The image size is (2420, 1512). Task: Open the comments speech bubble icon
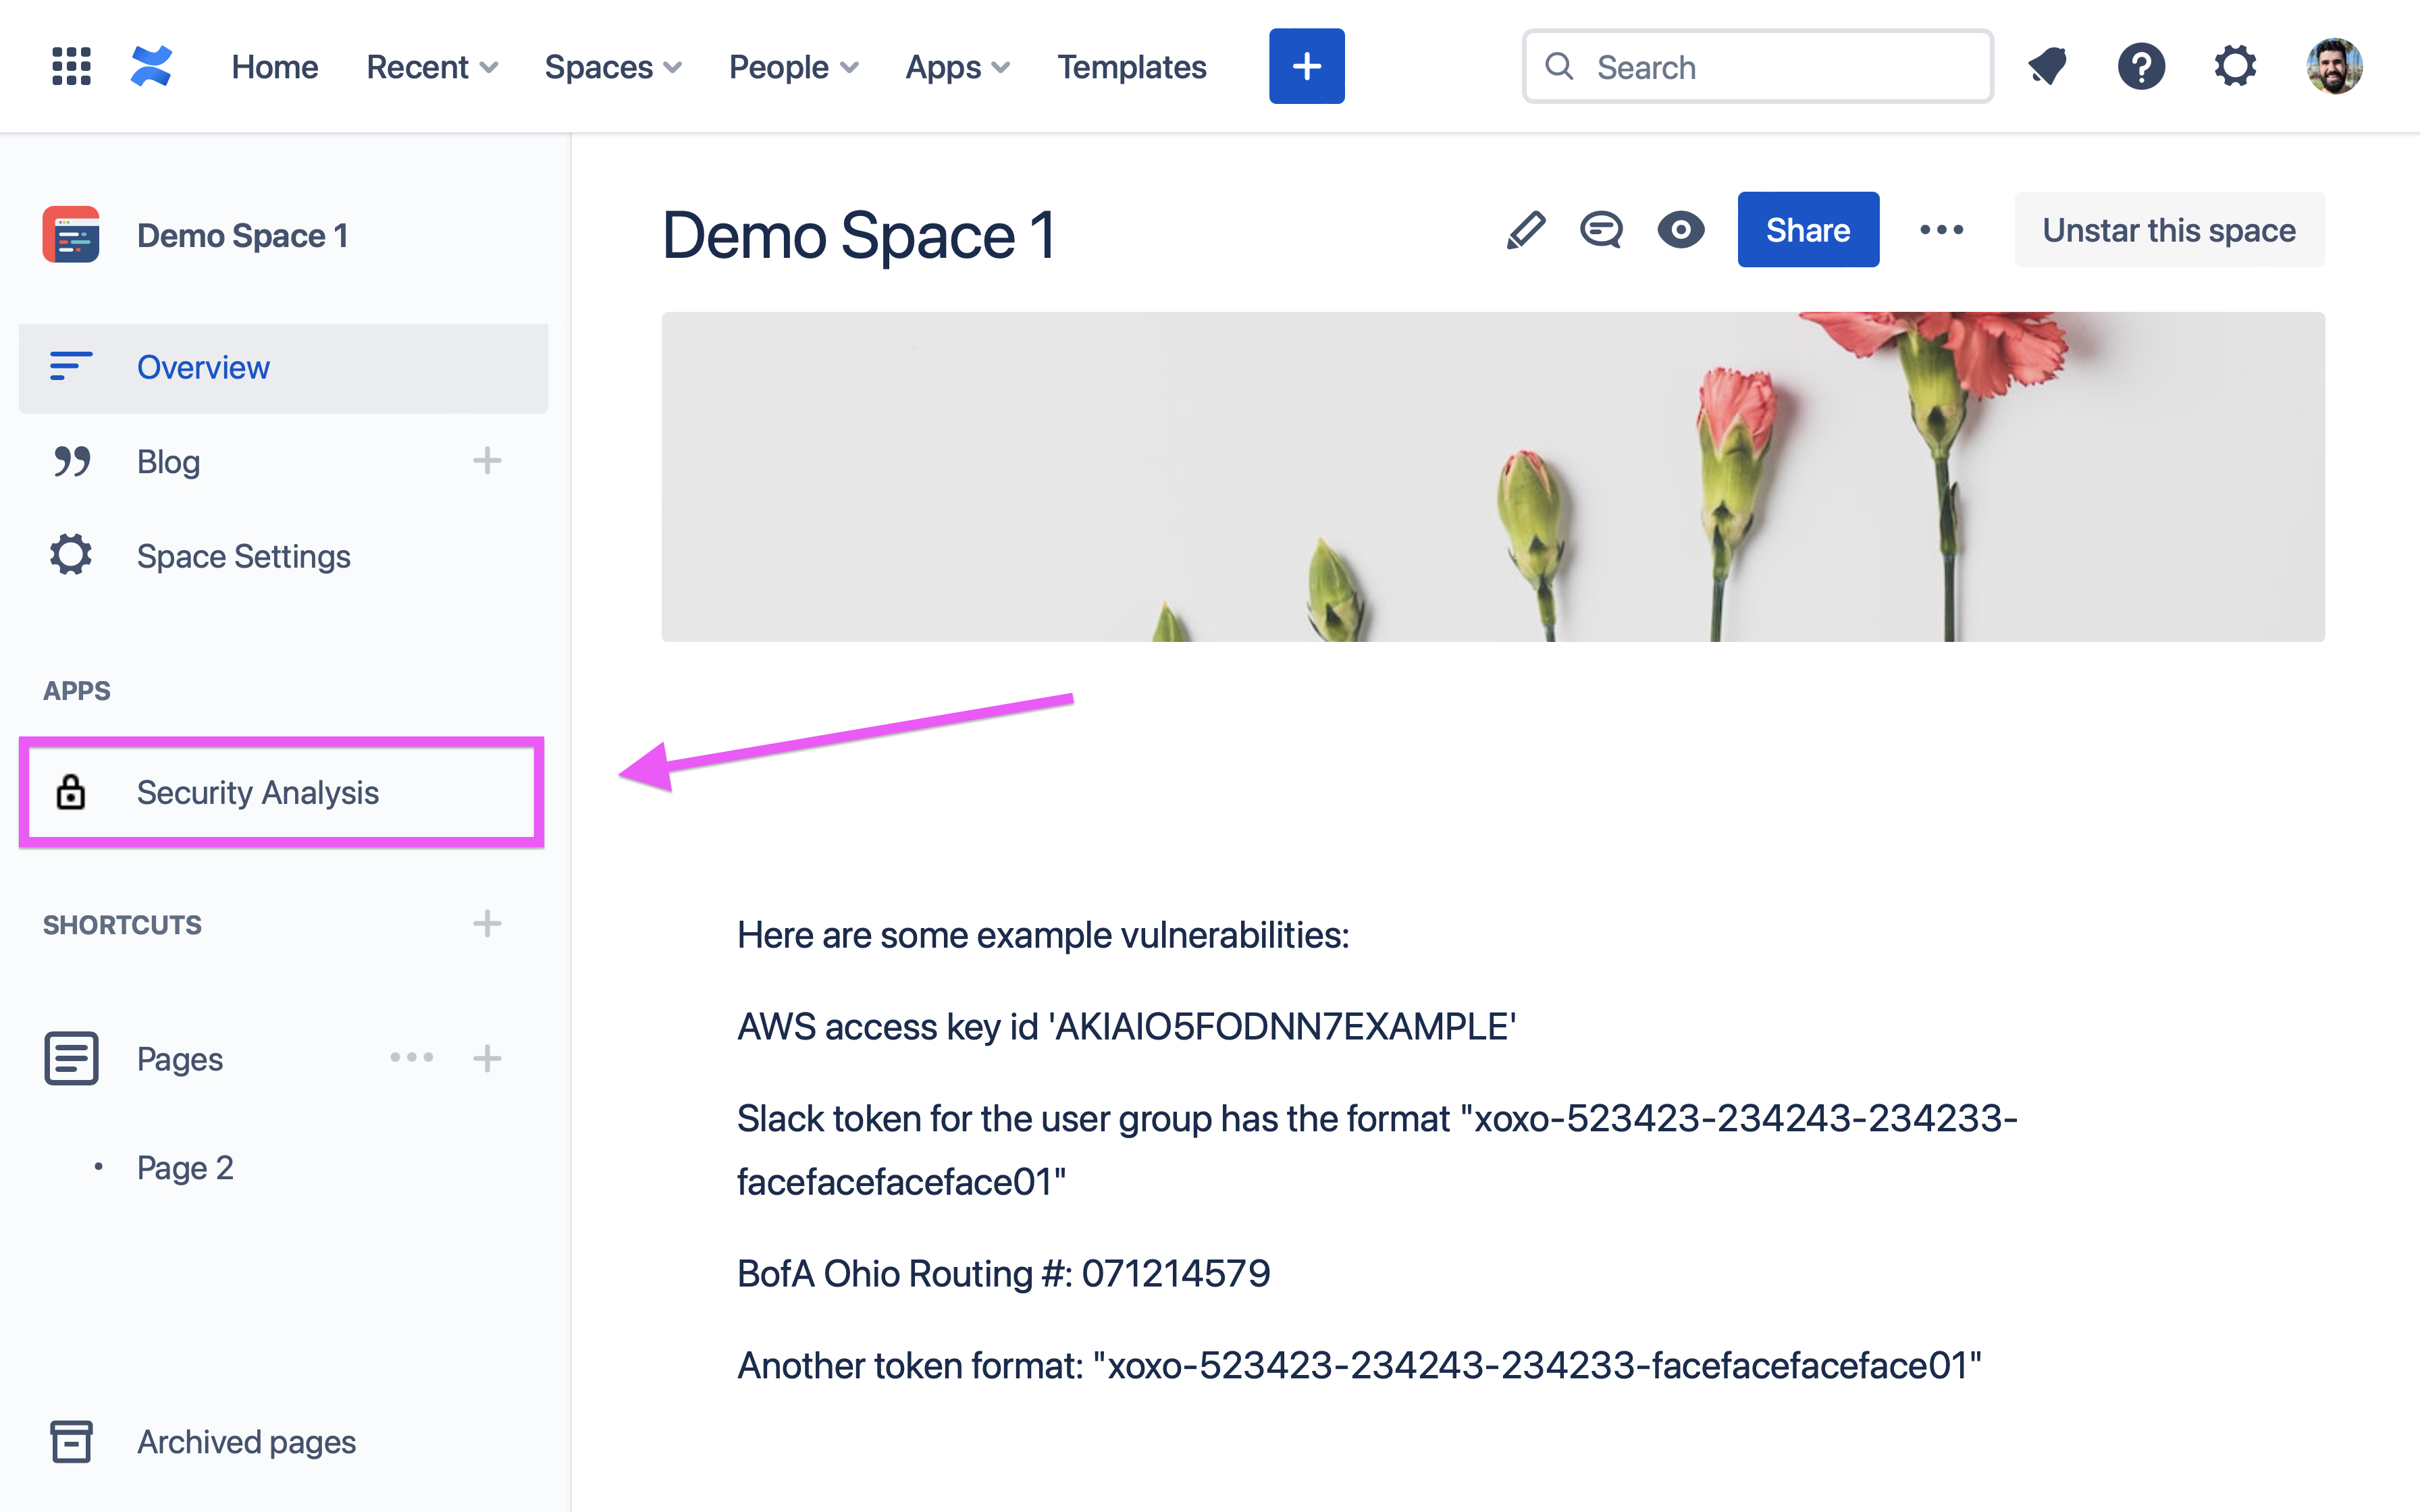pos(1601,230)
